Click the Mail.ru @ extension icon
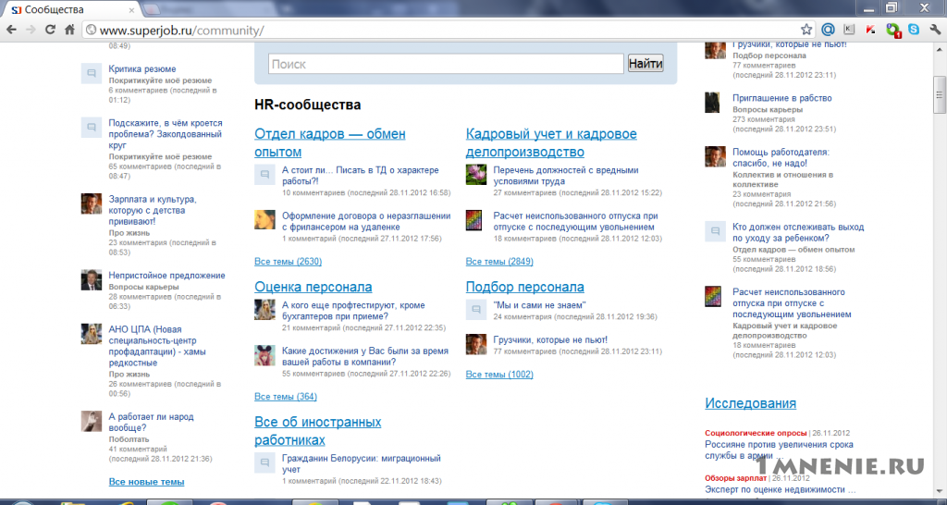947x505 pixels. pos(828,29)
